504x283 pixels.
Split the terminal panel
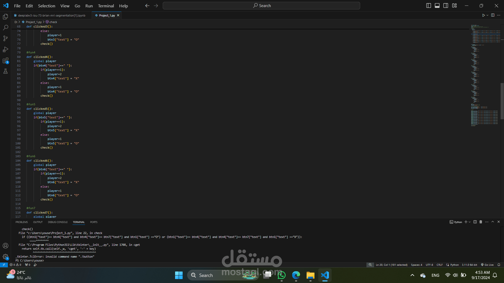[475, 222]
